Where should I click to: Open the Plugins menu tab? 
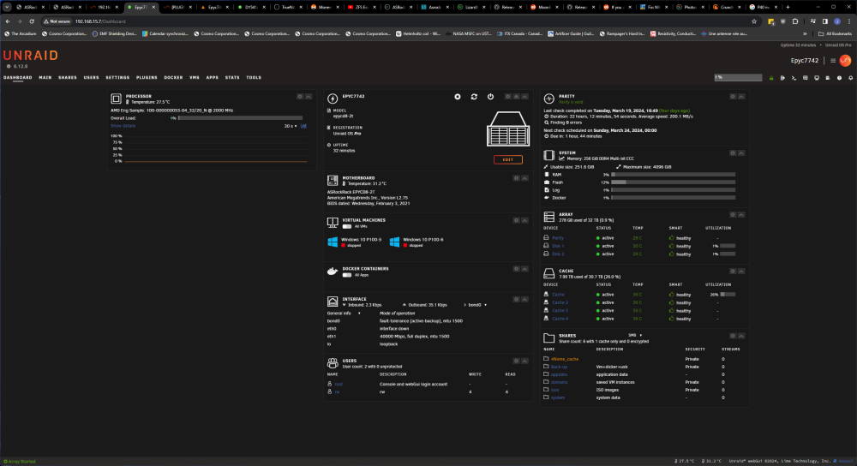147,78
